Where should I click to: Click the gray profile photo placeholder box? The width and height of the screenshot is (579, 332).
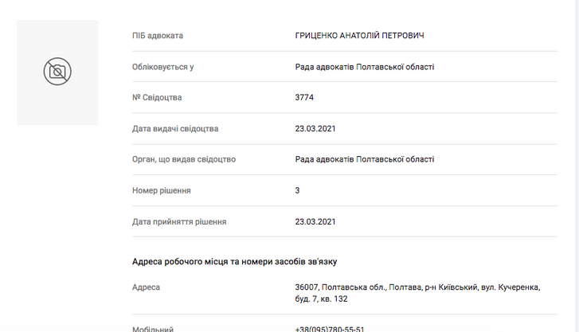[57, 72]
